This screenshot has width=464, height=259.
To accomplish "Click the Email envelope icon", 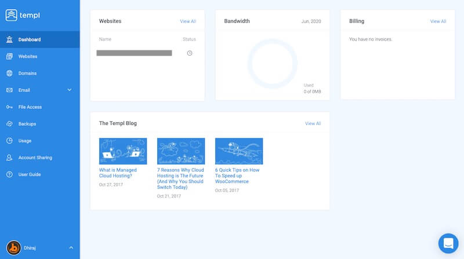I will 9,90.
